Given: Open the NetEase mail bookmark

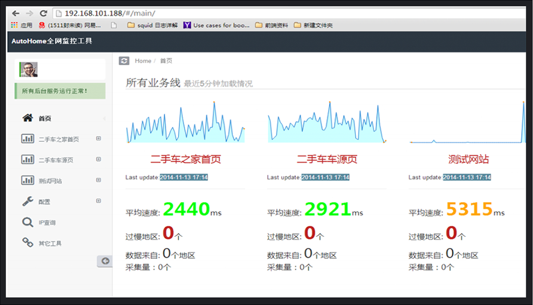Looking at the screenshot, I should coord(70,25).
